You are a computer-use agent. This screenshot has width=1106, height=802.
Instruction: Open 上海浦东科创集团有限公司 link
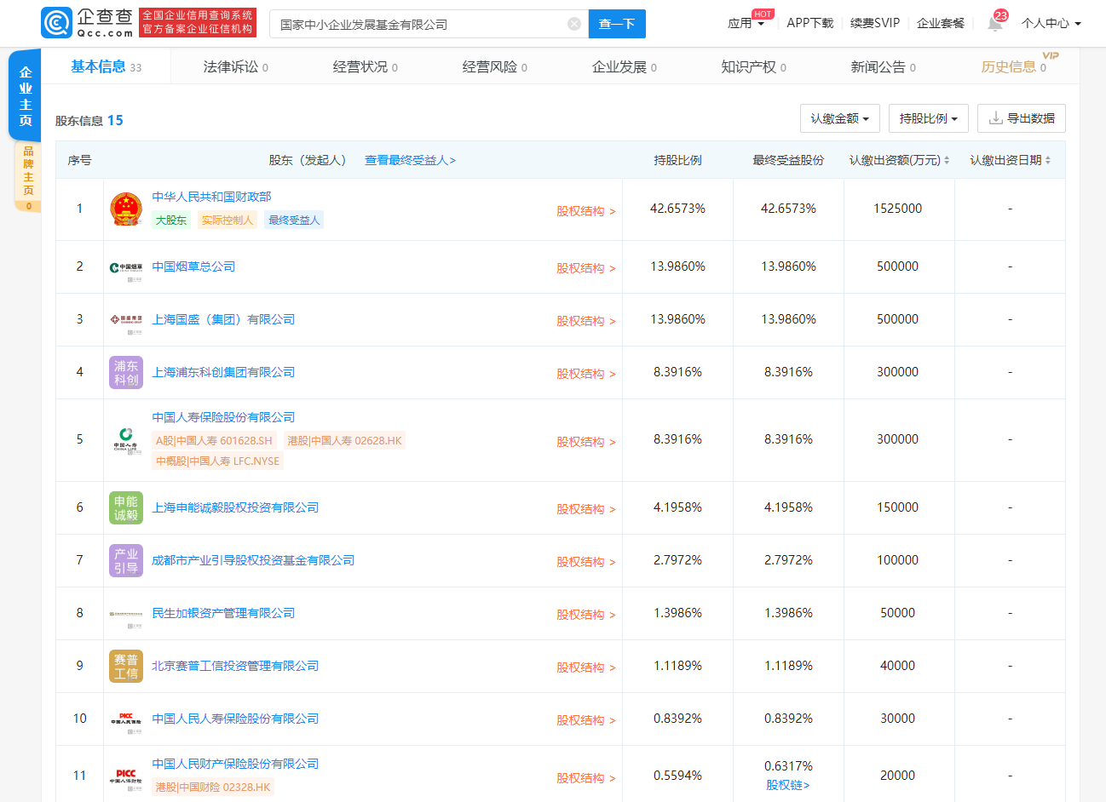(223, 372)
